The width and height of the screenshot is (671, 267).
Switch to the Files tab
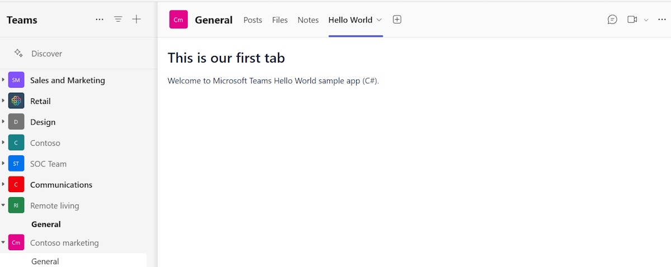[x=280, y=20]
